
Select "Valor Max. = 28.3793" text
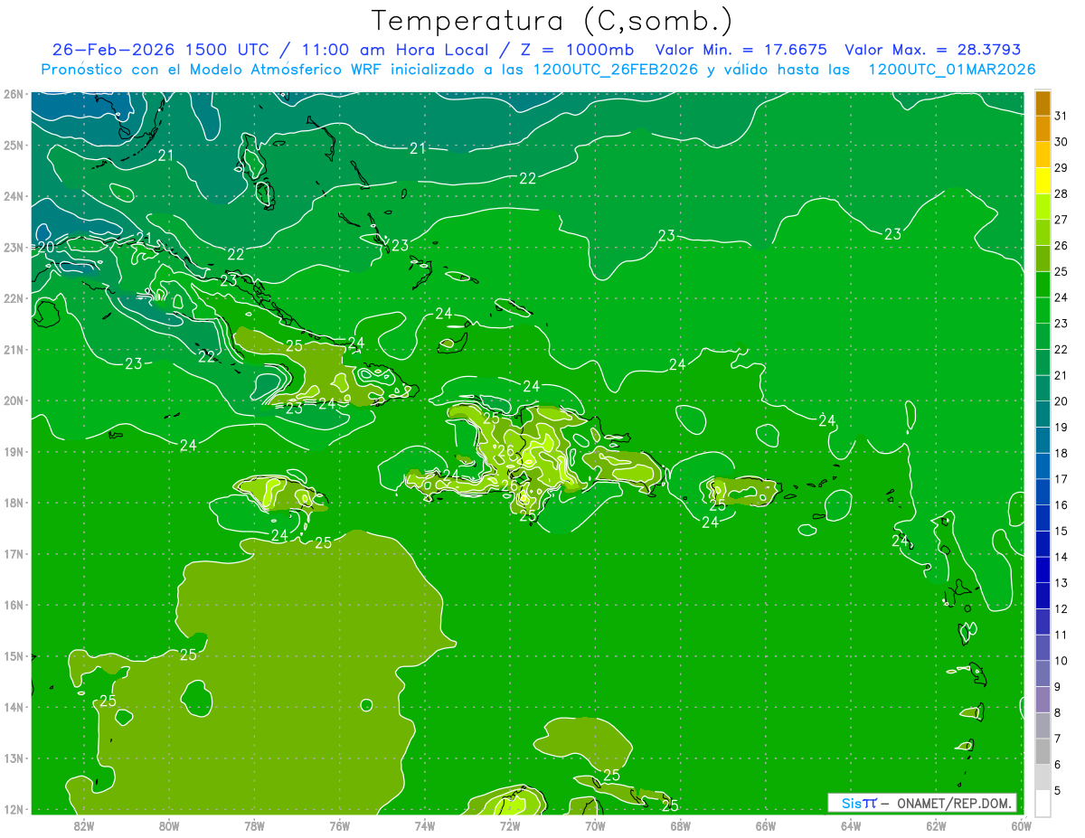pos(932,50)
